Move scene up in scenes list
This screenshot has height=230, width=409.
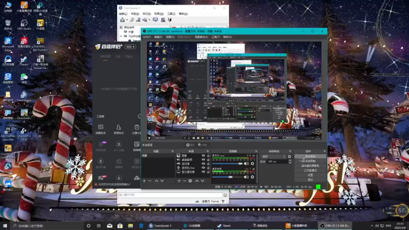156,181
